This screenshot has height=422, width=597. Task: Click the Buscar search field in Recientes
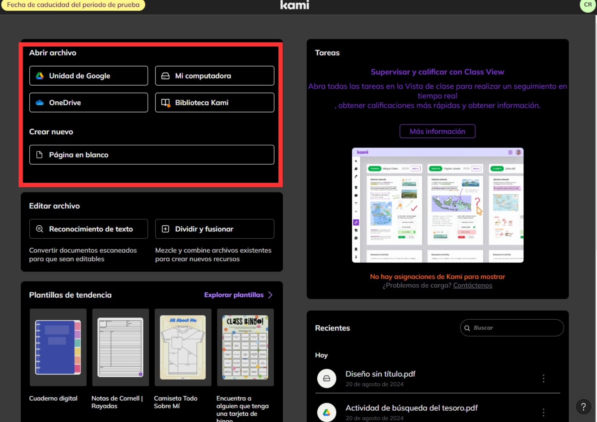click(x=512, y=328)
